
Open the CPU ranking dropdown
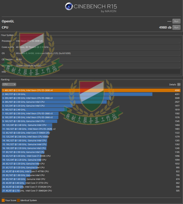click(9, 85)
